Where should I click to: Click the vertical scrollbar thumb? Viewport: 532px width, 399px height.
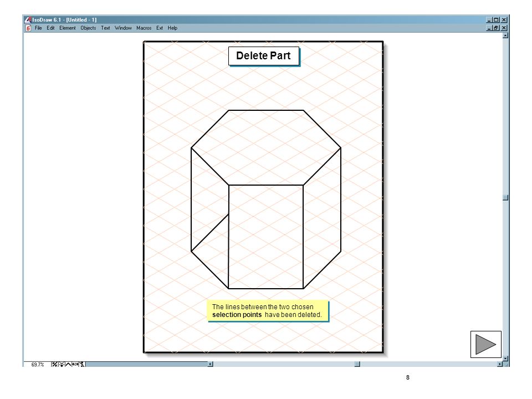[x=505, y=198]
